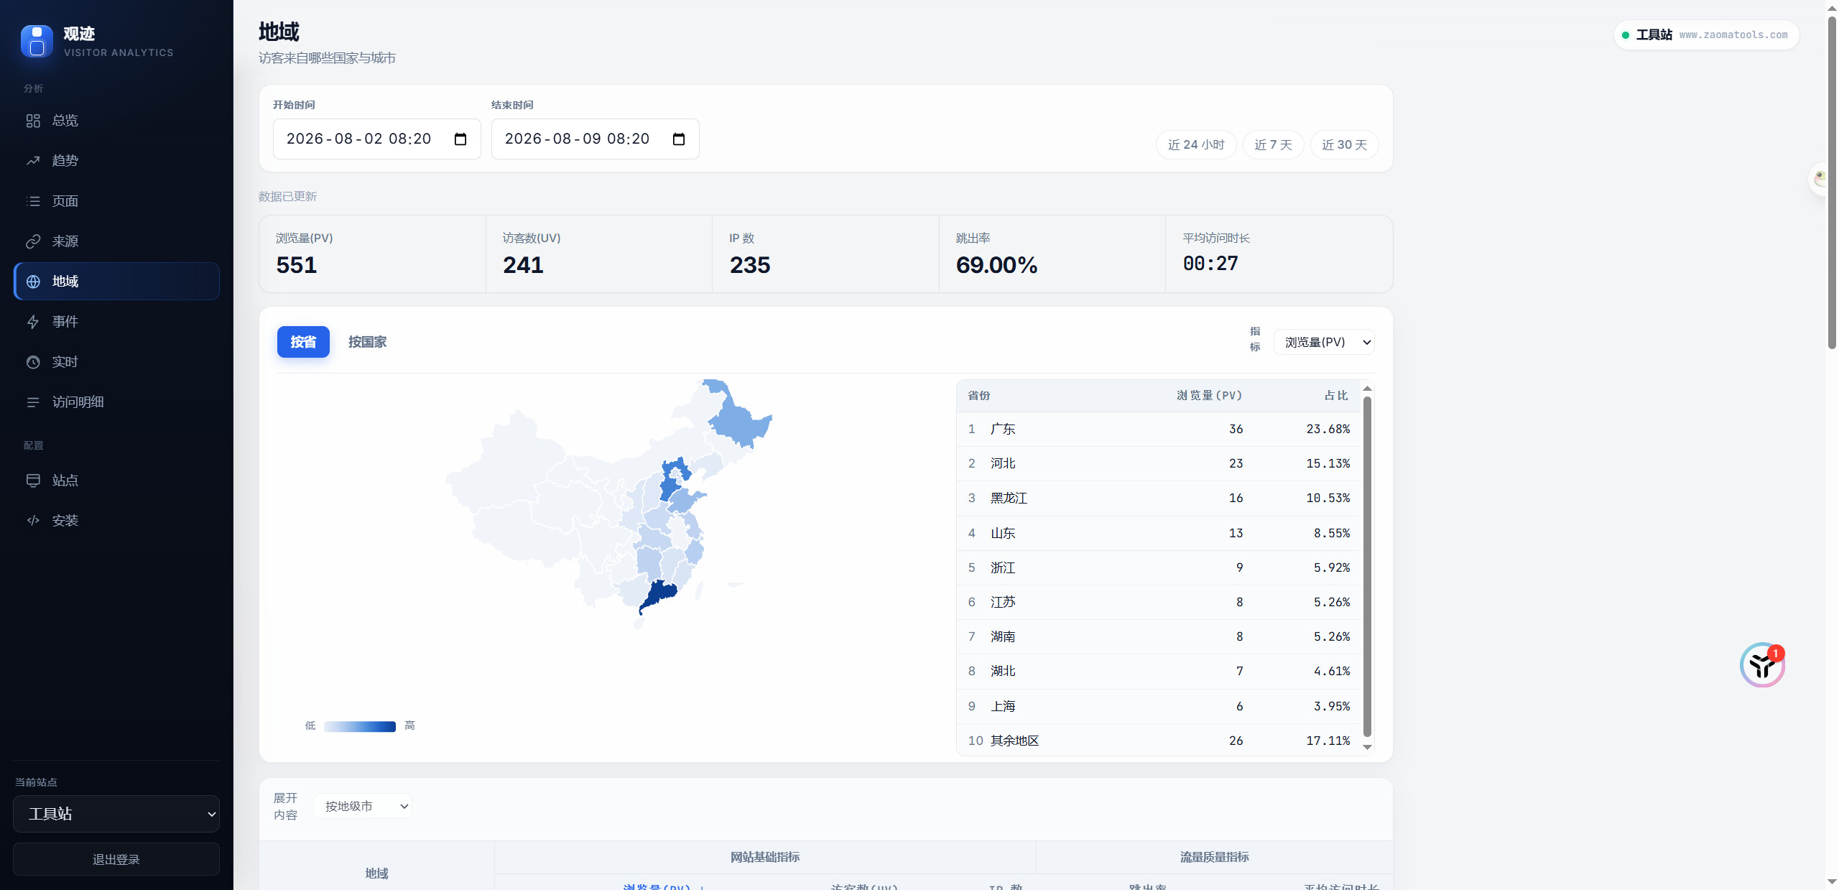Select the 近 7 天 quick range
This screenshot has height=890, width=1839.
(1273, 144)
